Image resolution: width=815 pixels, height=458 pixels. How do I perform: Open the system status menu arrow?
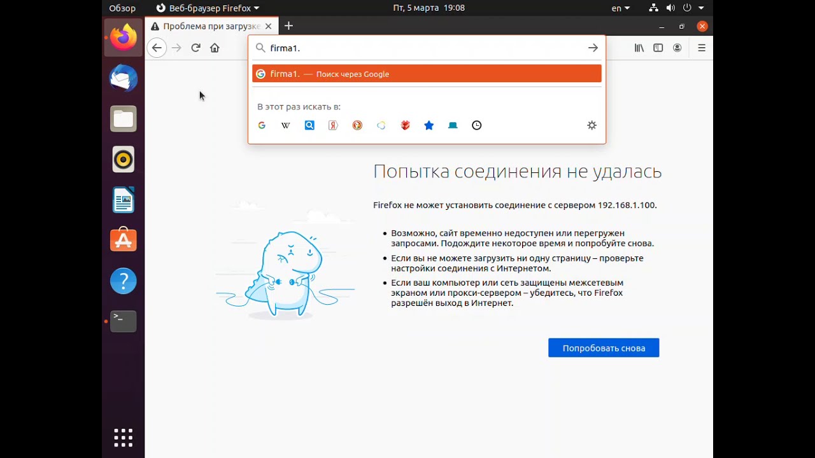click(x=701, y=8)
